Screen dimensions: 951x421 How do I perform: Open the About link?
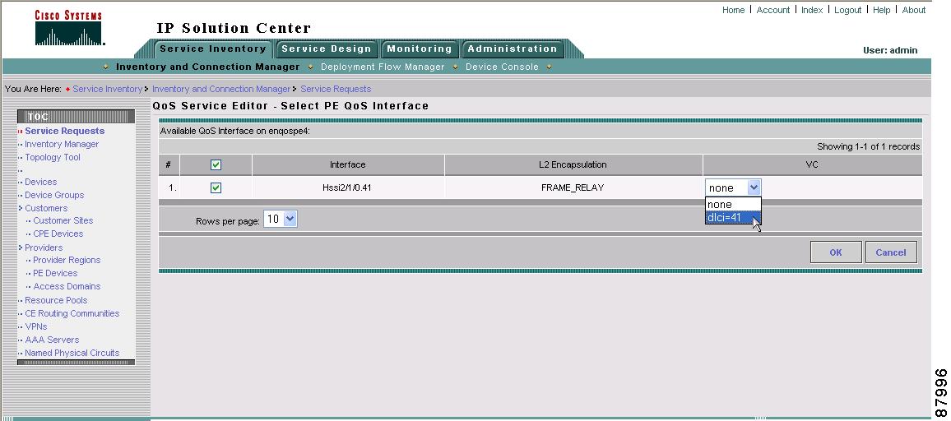pos(914,10)
